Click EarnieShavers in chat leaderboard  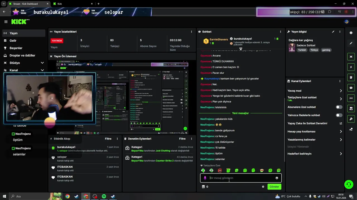[219, 39]
